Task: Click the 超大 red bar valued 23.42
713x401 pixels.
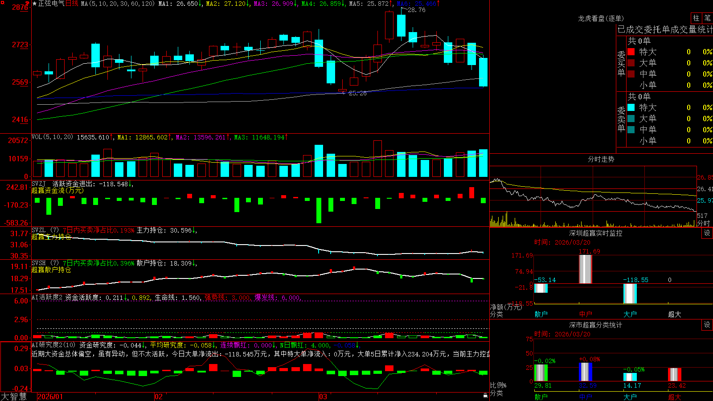Action: coord(675,374)
